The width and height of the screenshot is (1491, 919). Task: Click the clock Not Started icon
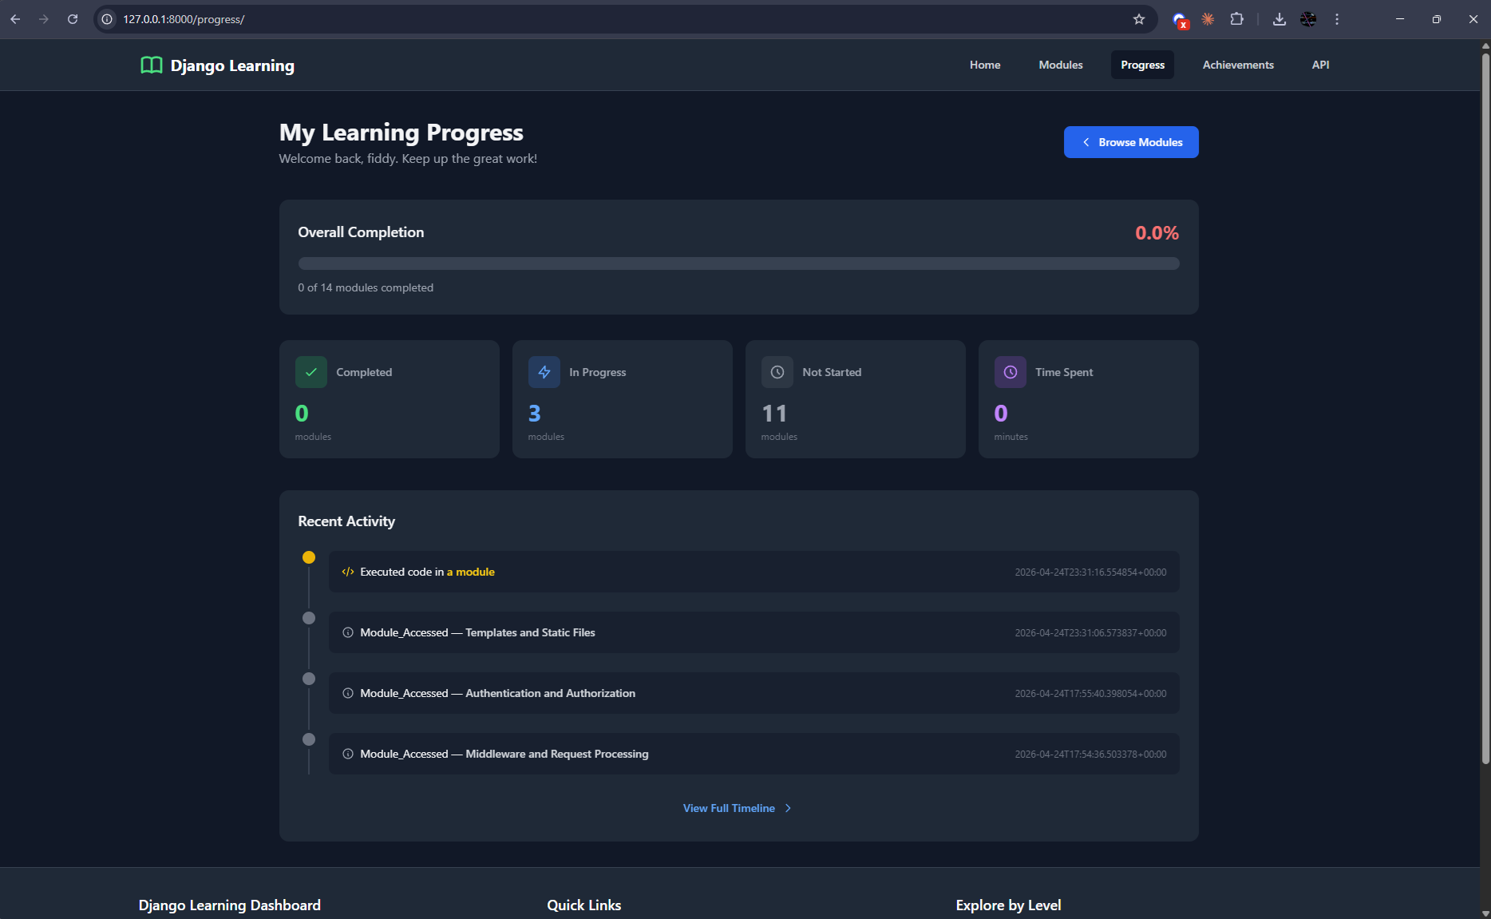(x=777, y=372)
